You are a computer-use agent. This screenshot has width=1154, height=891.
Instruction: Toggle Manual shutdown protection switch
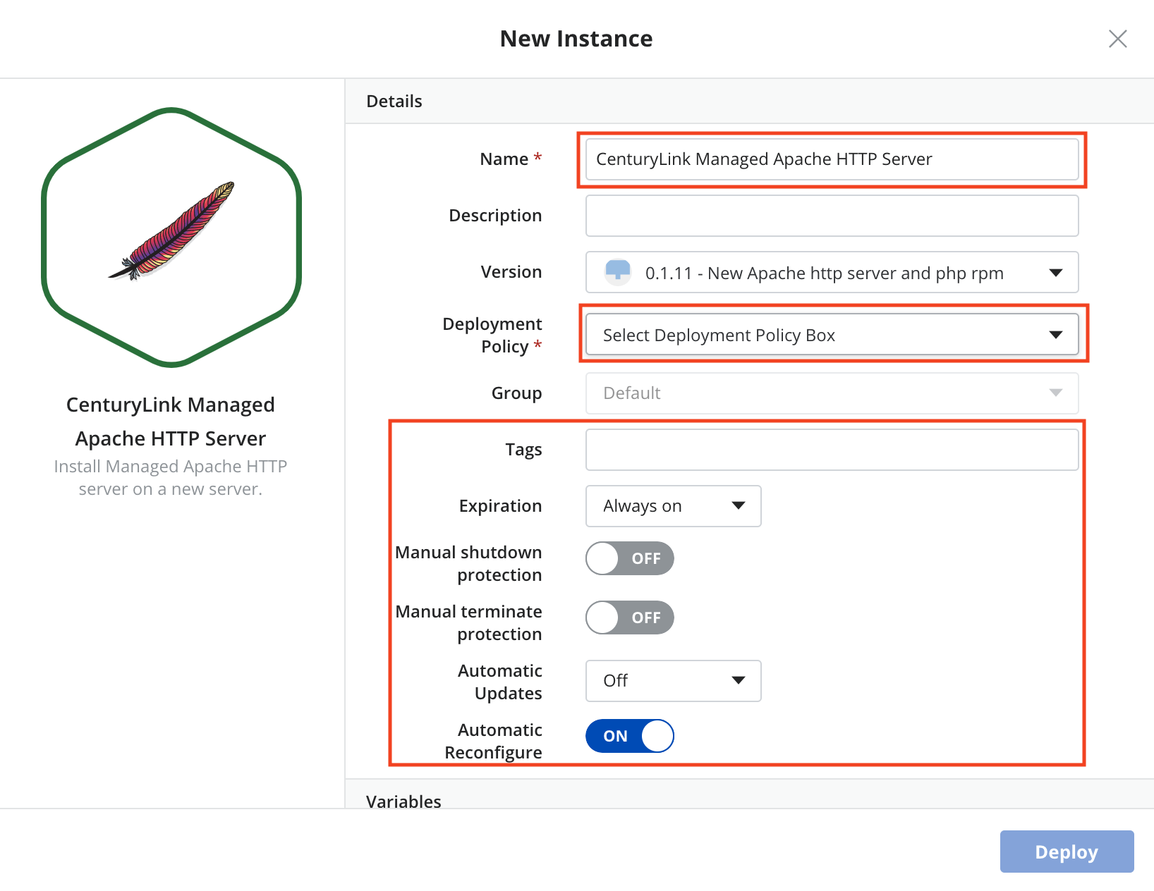tap(630, 558)
